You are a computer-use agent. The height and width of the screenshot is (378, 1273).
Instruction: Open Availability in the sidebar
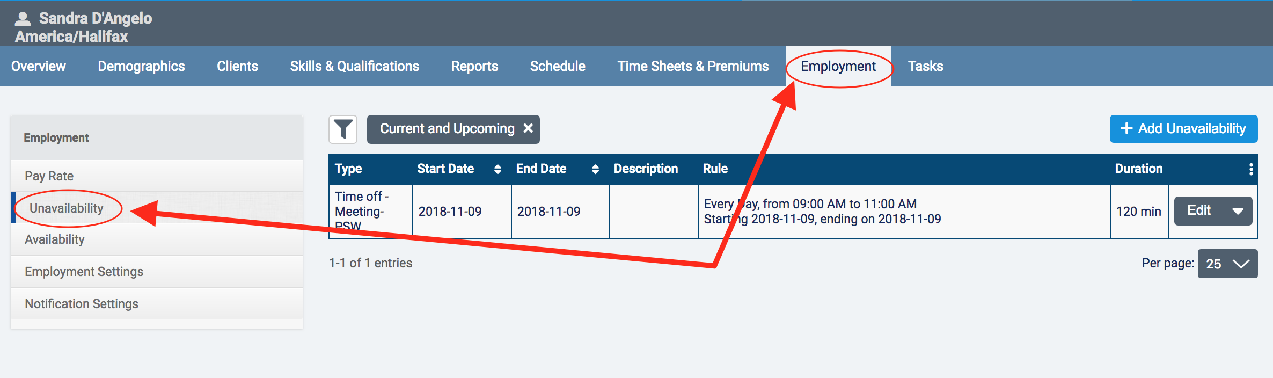pyautogui.click(x=55, y=239)
